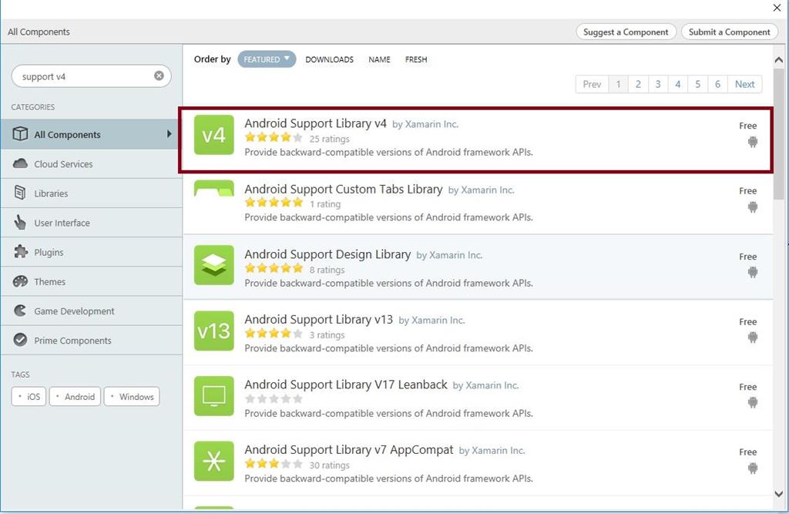
Task: Open the Featured order-by dropdown
Action: coord(267,59)
